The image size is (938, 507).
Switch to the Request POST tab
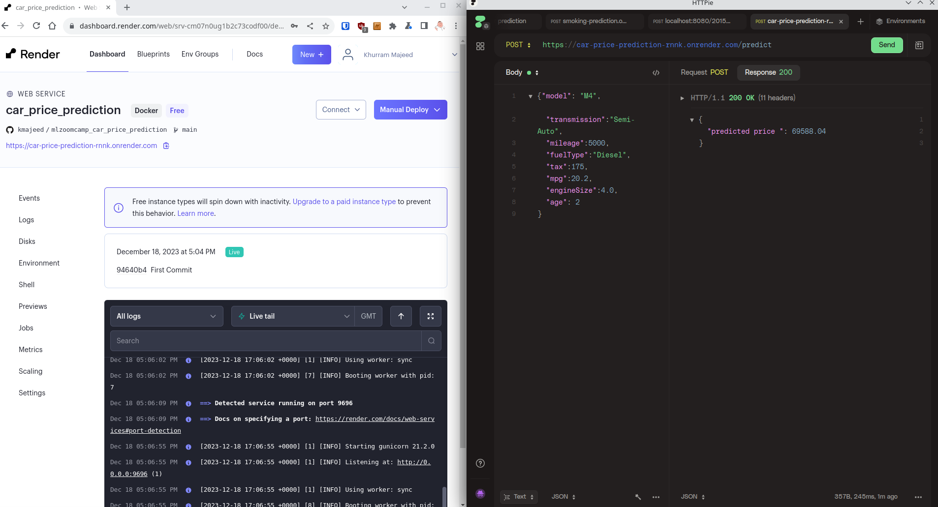coord(704,72)
